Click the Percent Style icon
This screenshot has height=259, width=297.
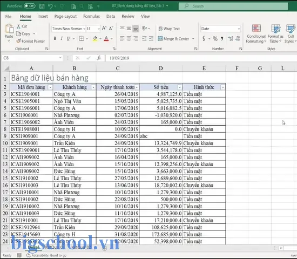(x=215, y=39)
